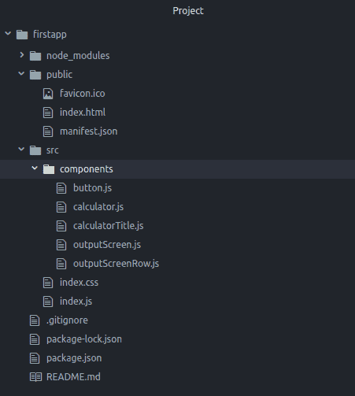Screen dimensions: 355x396
Task: Expand the node_modules folder chevron
Action: [22, 55]
